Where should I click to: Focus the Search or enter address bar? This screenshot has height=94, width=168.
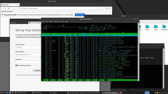click(58, 8)
